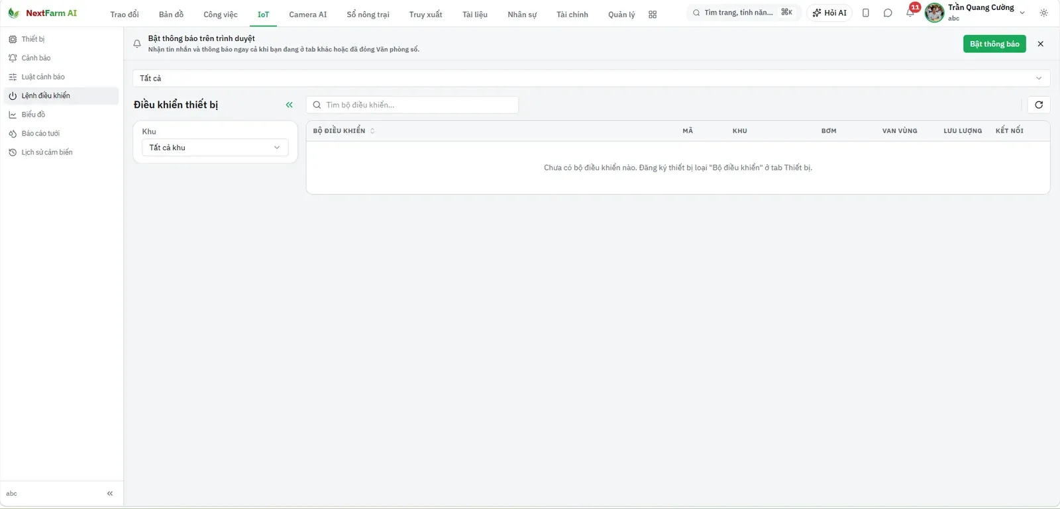The width and height of the screenshot is (1060, 509).
Task: Go to Tài chính tab
Action: [x=572, y=15]
